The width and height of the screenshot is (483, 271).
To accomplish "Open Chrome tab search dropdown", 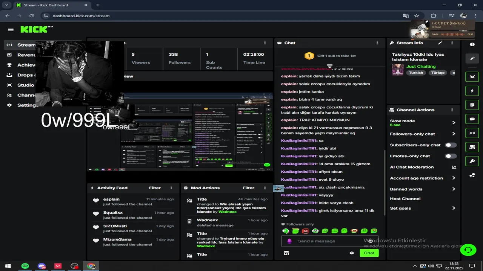I will tap(7, 5).
